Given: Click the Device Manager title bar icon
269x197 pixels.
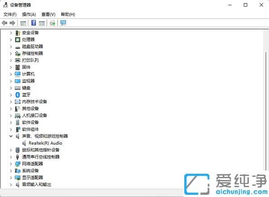Looking at the screenshot, I should click(x=5, y=5).
